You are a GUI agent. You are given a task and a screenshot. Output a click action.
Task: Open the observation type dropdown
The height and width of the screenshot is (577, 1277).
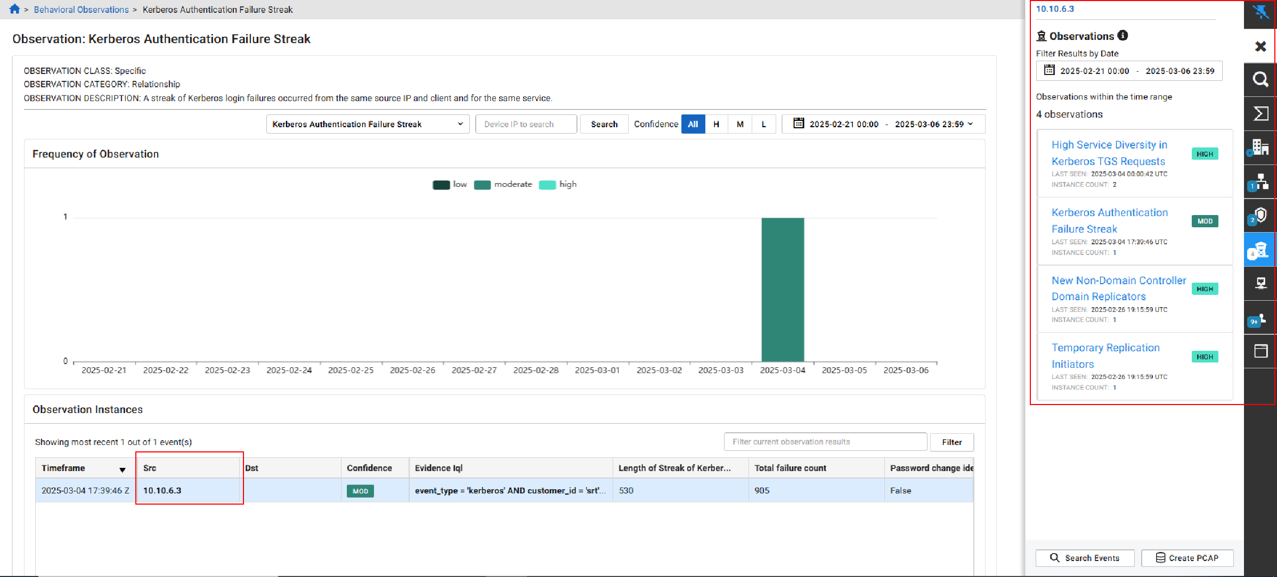368,124
